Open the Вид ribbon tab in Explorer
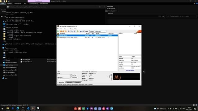Image resolution: width=198 pixels, height=111 pixels. 25,4
